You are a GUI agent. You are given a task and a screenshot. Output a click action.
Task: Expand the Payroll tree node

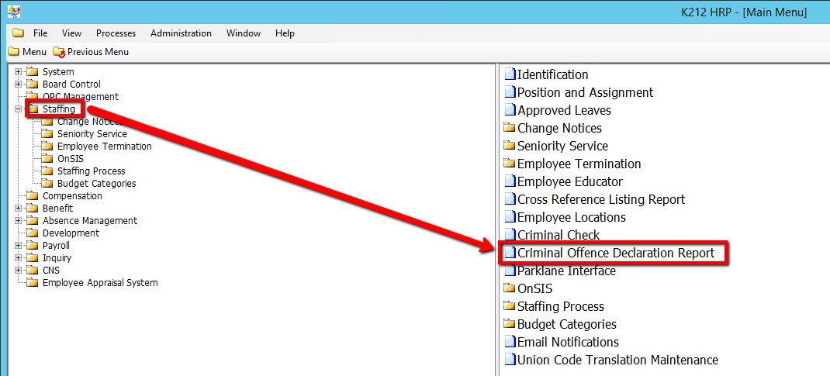click(19, 246)
